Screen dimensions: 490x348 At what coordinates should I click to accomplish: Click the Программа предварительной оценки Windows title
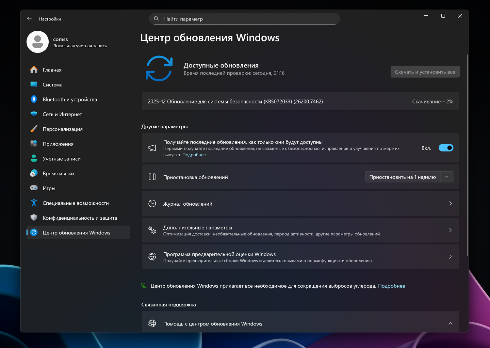pyautogui.click(x=220, y=254)
